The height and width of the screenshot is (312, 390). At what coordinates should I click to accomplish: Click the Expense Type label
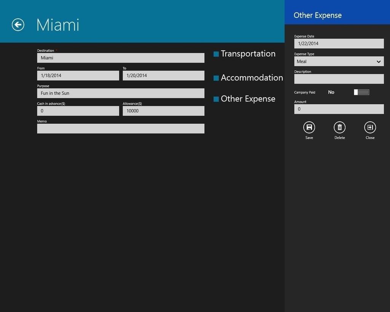tap(304, 54)
